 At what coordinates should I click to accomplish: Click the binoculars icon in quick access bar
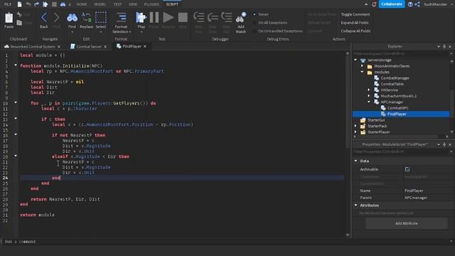pos(63,4)
